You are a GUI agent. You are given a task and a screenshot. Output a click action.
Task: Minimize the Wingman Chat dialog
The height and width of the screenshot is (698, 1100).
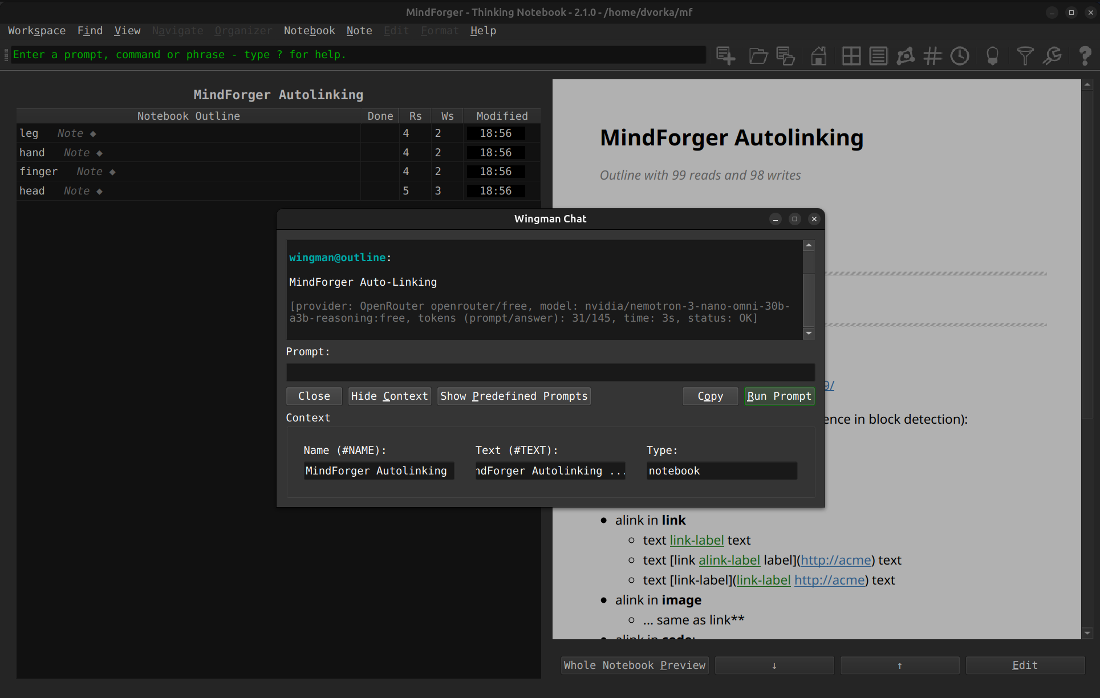[776, 219]
